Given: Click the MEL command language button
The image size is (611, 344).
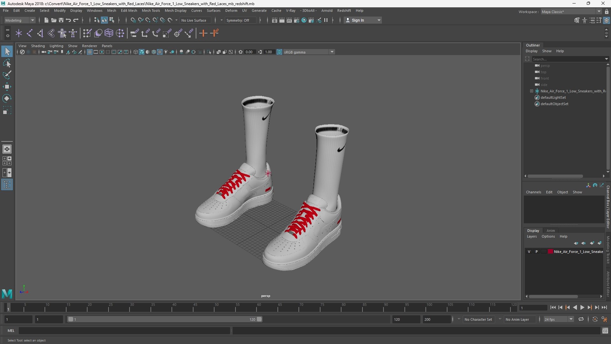Looking at the screenshot, I should 11,331.
